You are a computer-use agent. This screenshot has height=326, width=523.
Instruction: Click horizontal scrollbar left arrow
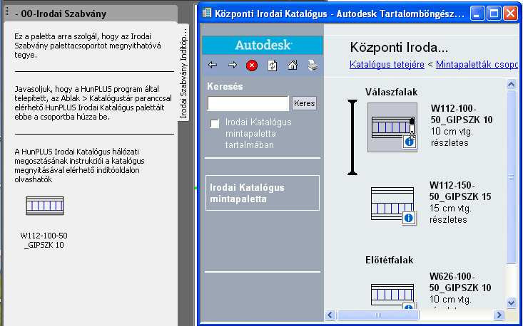click(330, 315)
